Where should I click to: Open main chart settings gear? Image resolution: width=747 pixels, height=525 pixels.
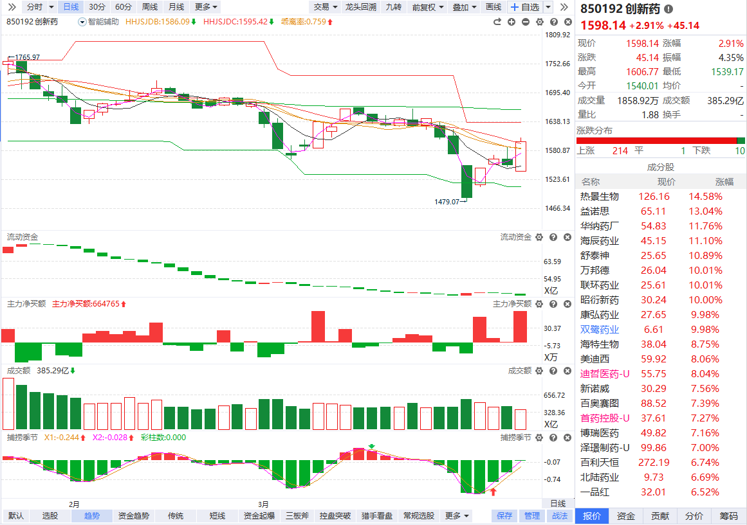(x=539, y=22)
